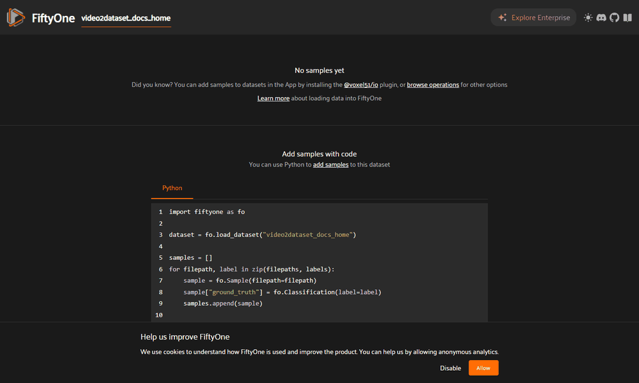Open the Learn more link
Screen dimensions: 639x383
point(273,98)
